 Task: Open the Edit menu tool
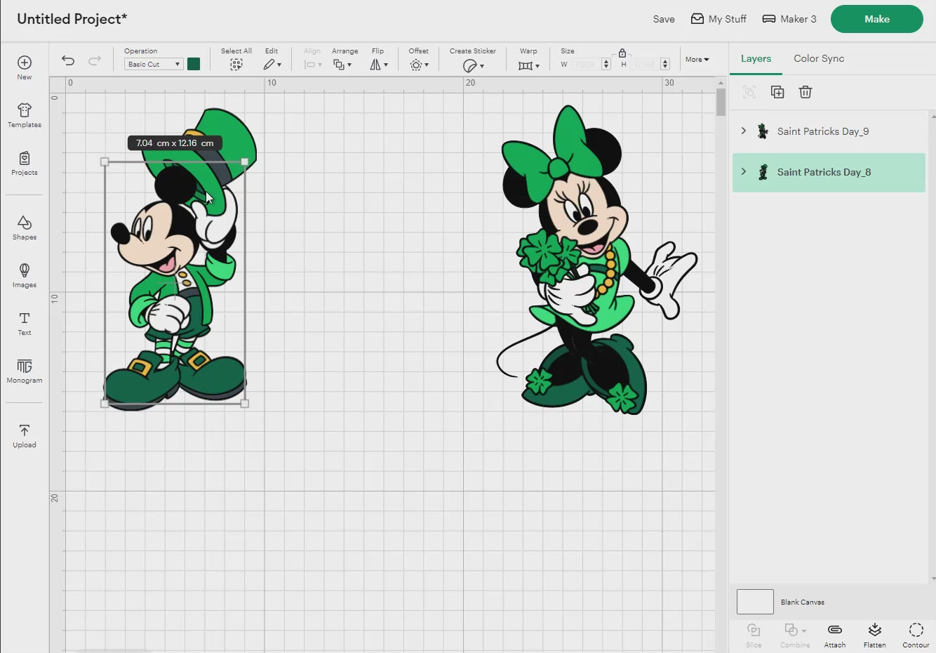272,65
